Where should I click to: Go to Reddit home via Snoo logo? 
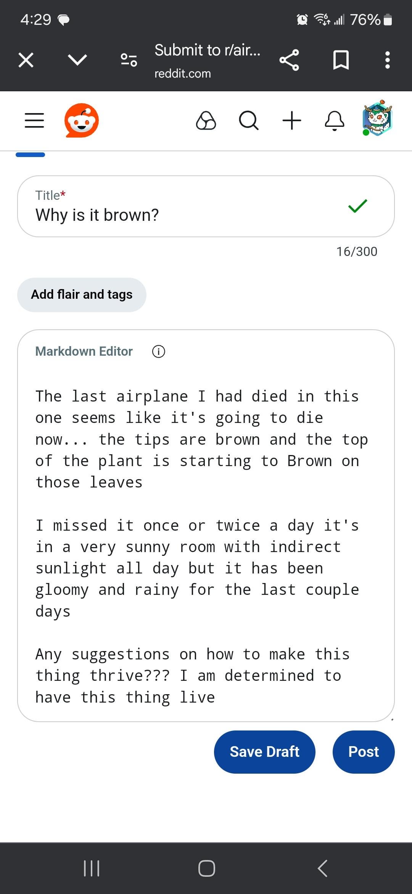82,120
